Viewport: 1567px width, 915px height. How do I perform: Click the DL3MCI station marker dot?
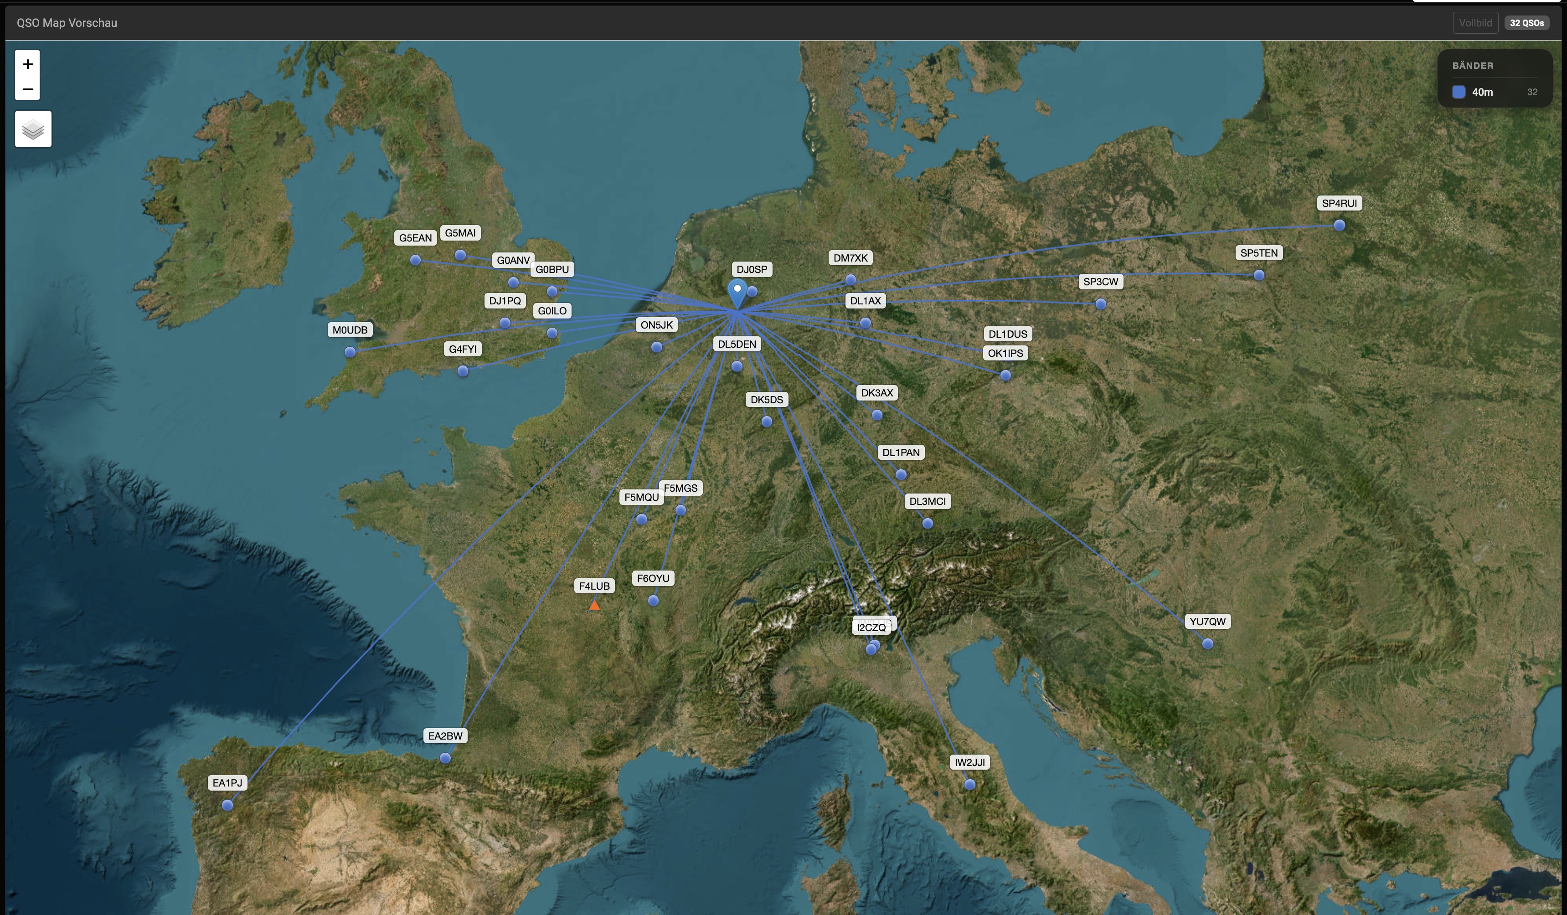point(927,524)
